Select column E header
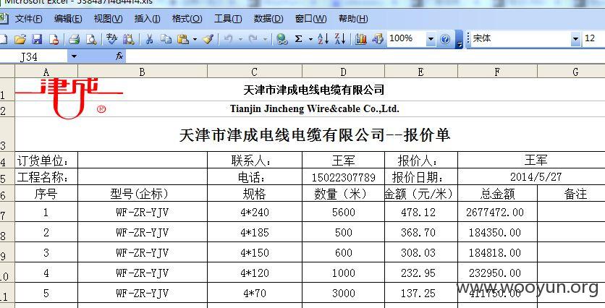The width and height of the screenshot is (605, 308). [x=421, y=72]
